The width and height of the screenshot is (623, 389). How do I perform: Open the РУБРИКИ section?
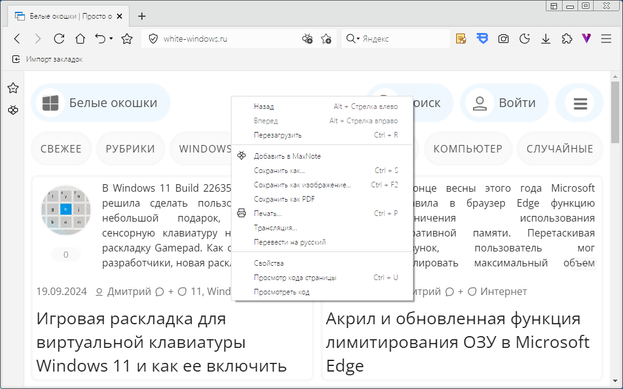[130, 149]
